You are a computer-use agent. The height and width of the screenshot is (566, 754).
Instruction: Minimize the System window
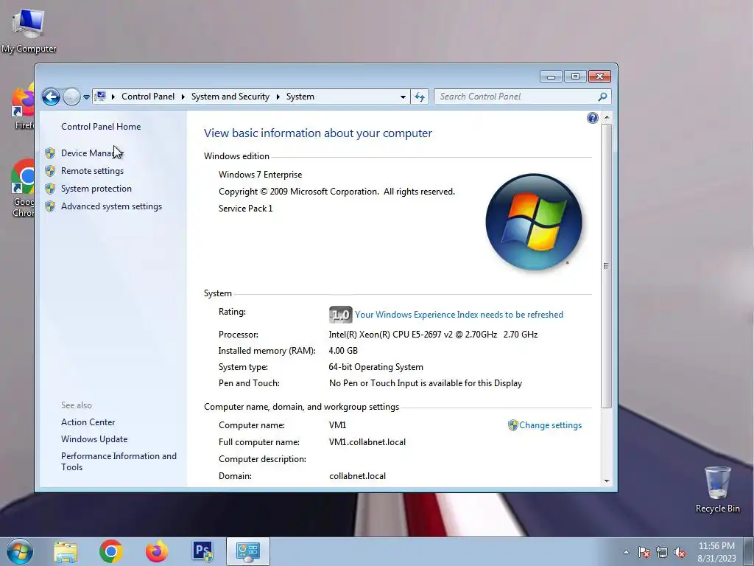[551, 77]
